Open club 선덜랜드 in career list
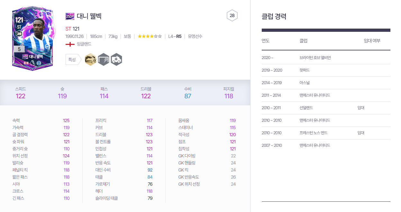 pos(306,108)
